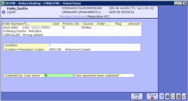Screen dimensions: 188x101
Task: Click the Close button with red X
Action: (x=152, y=96)
